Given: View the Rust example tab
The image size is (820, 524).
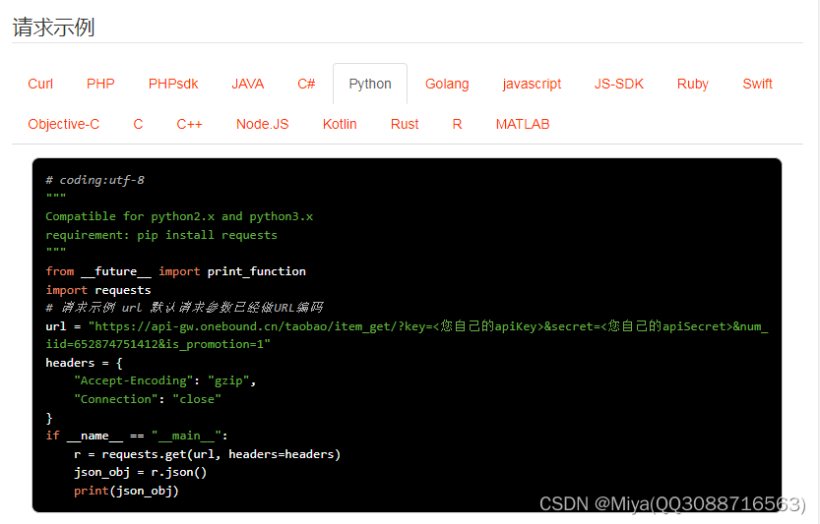Looking at the screenshot, I should tap(405, 124).
